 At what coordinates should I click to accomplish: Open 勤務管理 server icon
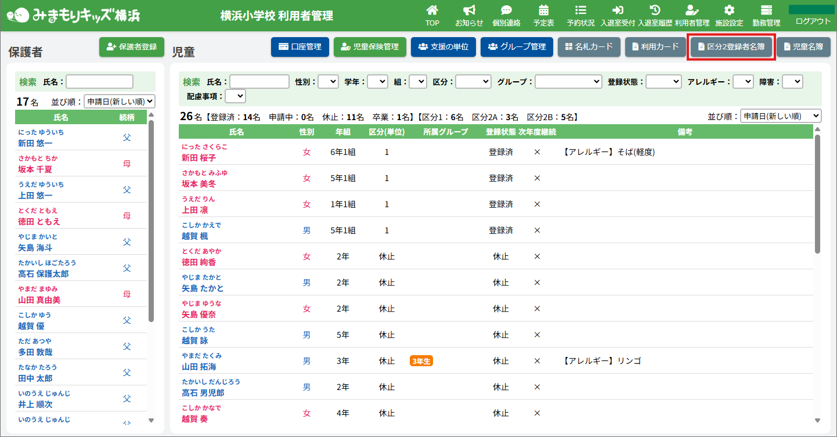coord(766,10)
